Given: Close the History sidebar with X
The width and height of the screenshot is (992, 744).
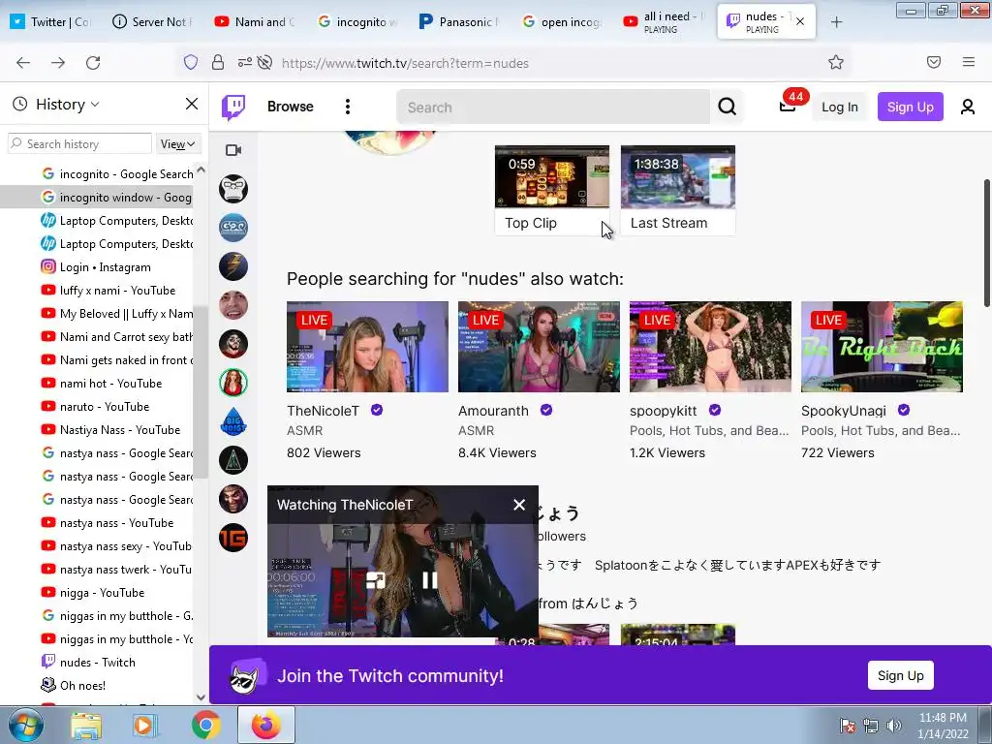Looking at the screenshot, I should pos(192,104).
